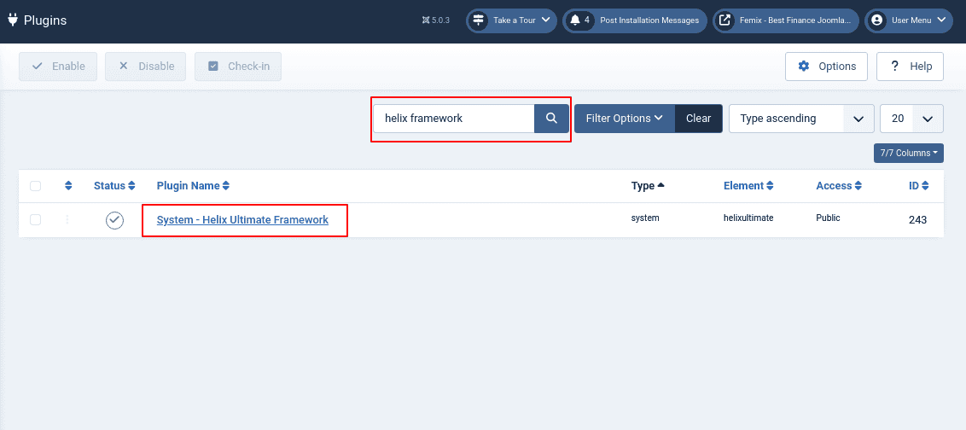Click the ordering sort arrows column header
The height and width of the screenshot is (430, 966).
click(x=69, y=186)
